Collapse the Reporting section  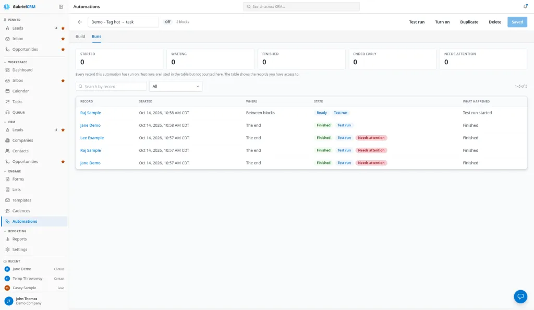tap(15, 231)
